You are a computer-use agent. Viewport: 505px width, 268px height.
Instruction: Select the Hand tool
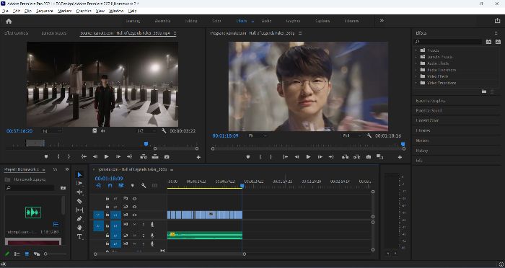(x=79, y=228)
